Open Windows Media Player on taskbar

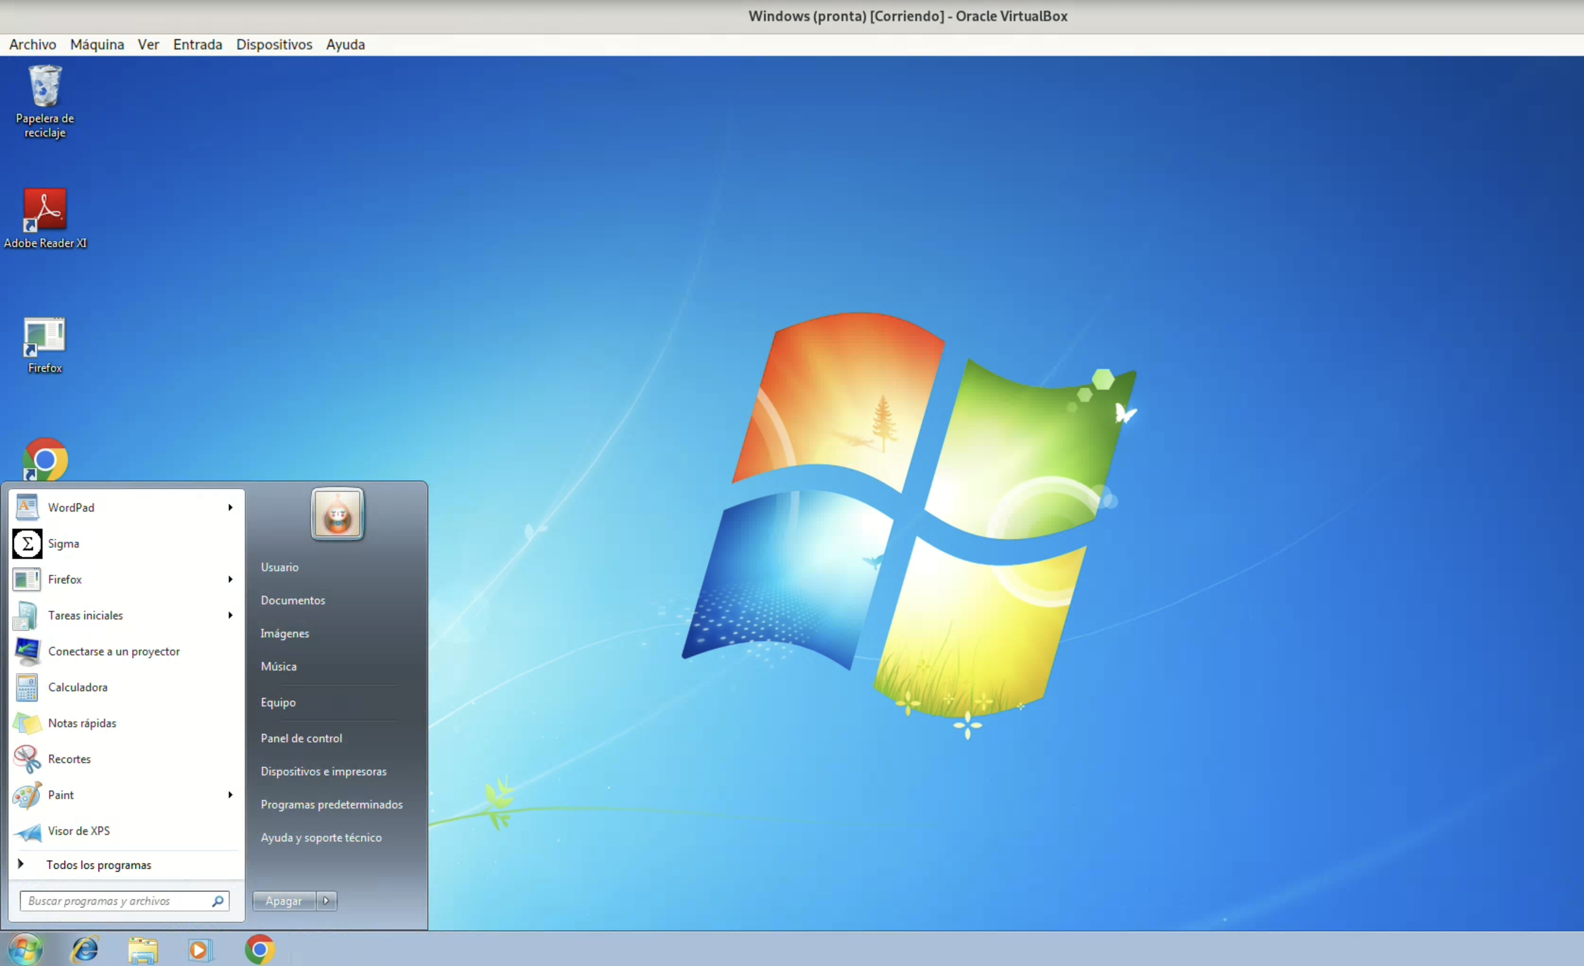pyautogui.click(x=199, y=950)
